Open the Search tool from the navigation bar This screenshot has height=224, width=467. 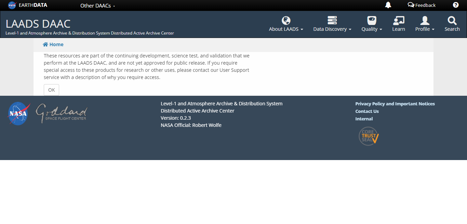[452, 23]
